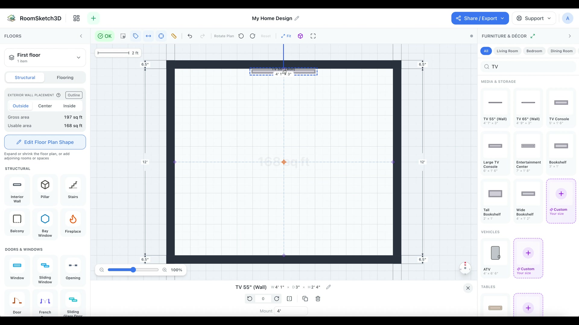Open the 3D view cube icon
This screenshot has height=325, width=579.
(x=300, y=36)
